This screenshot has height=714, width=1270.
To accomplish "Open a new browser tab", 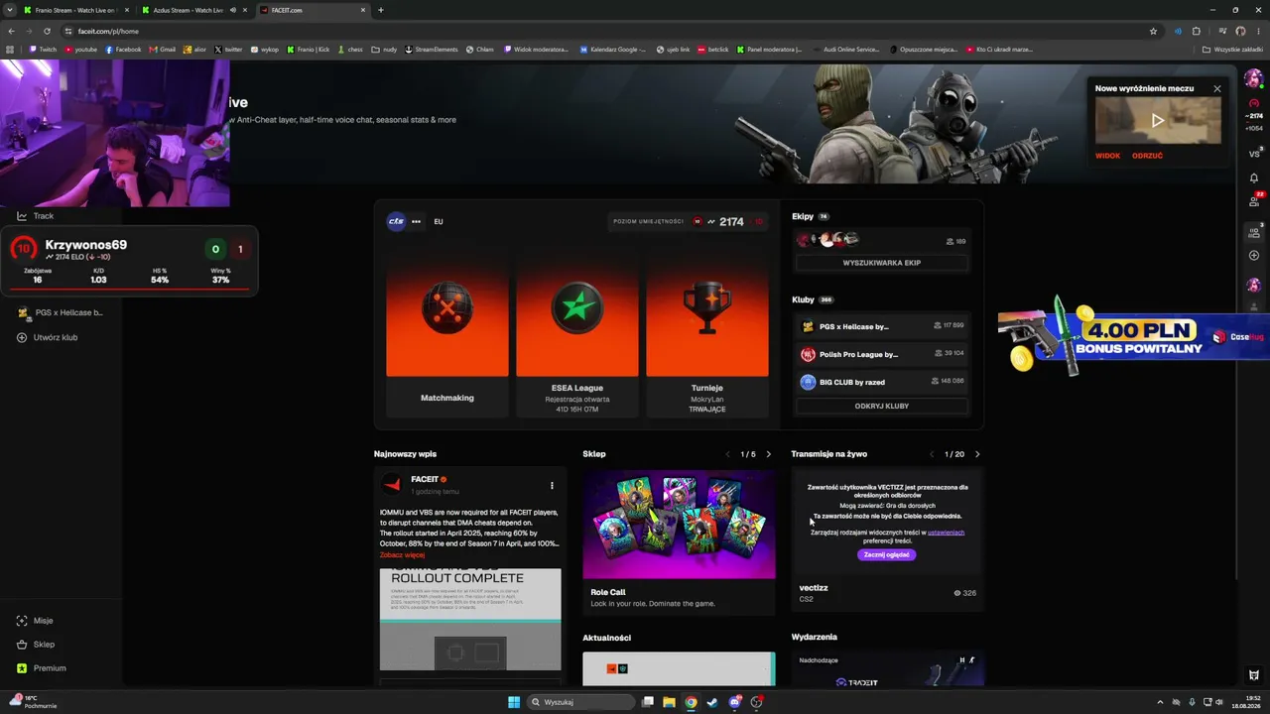I will click(381, 10).
